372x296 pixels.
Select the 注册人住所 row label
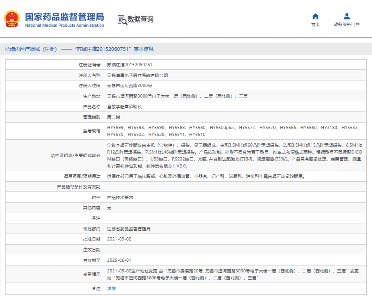point(89,86)
